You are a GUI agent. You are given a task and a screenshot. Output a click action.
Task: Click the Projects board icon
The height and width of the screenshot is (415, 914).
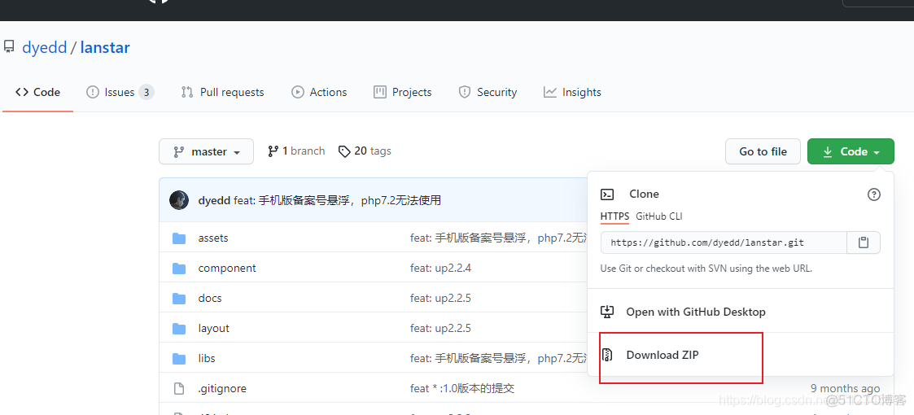380,92
